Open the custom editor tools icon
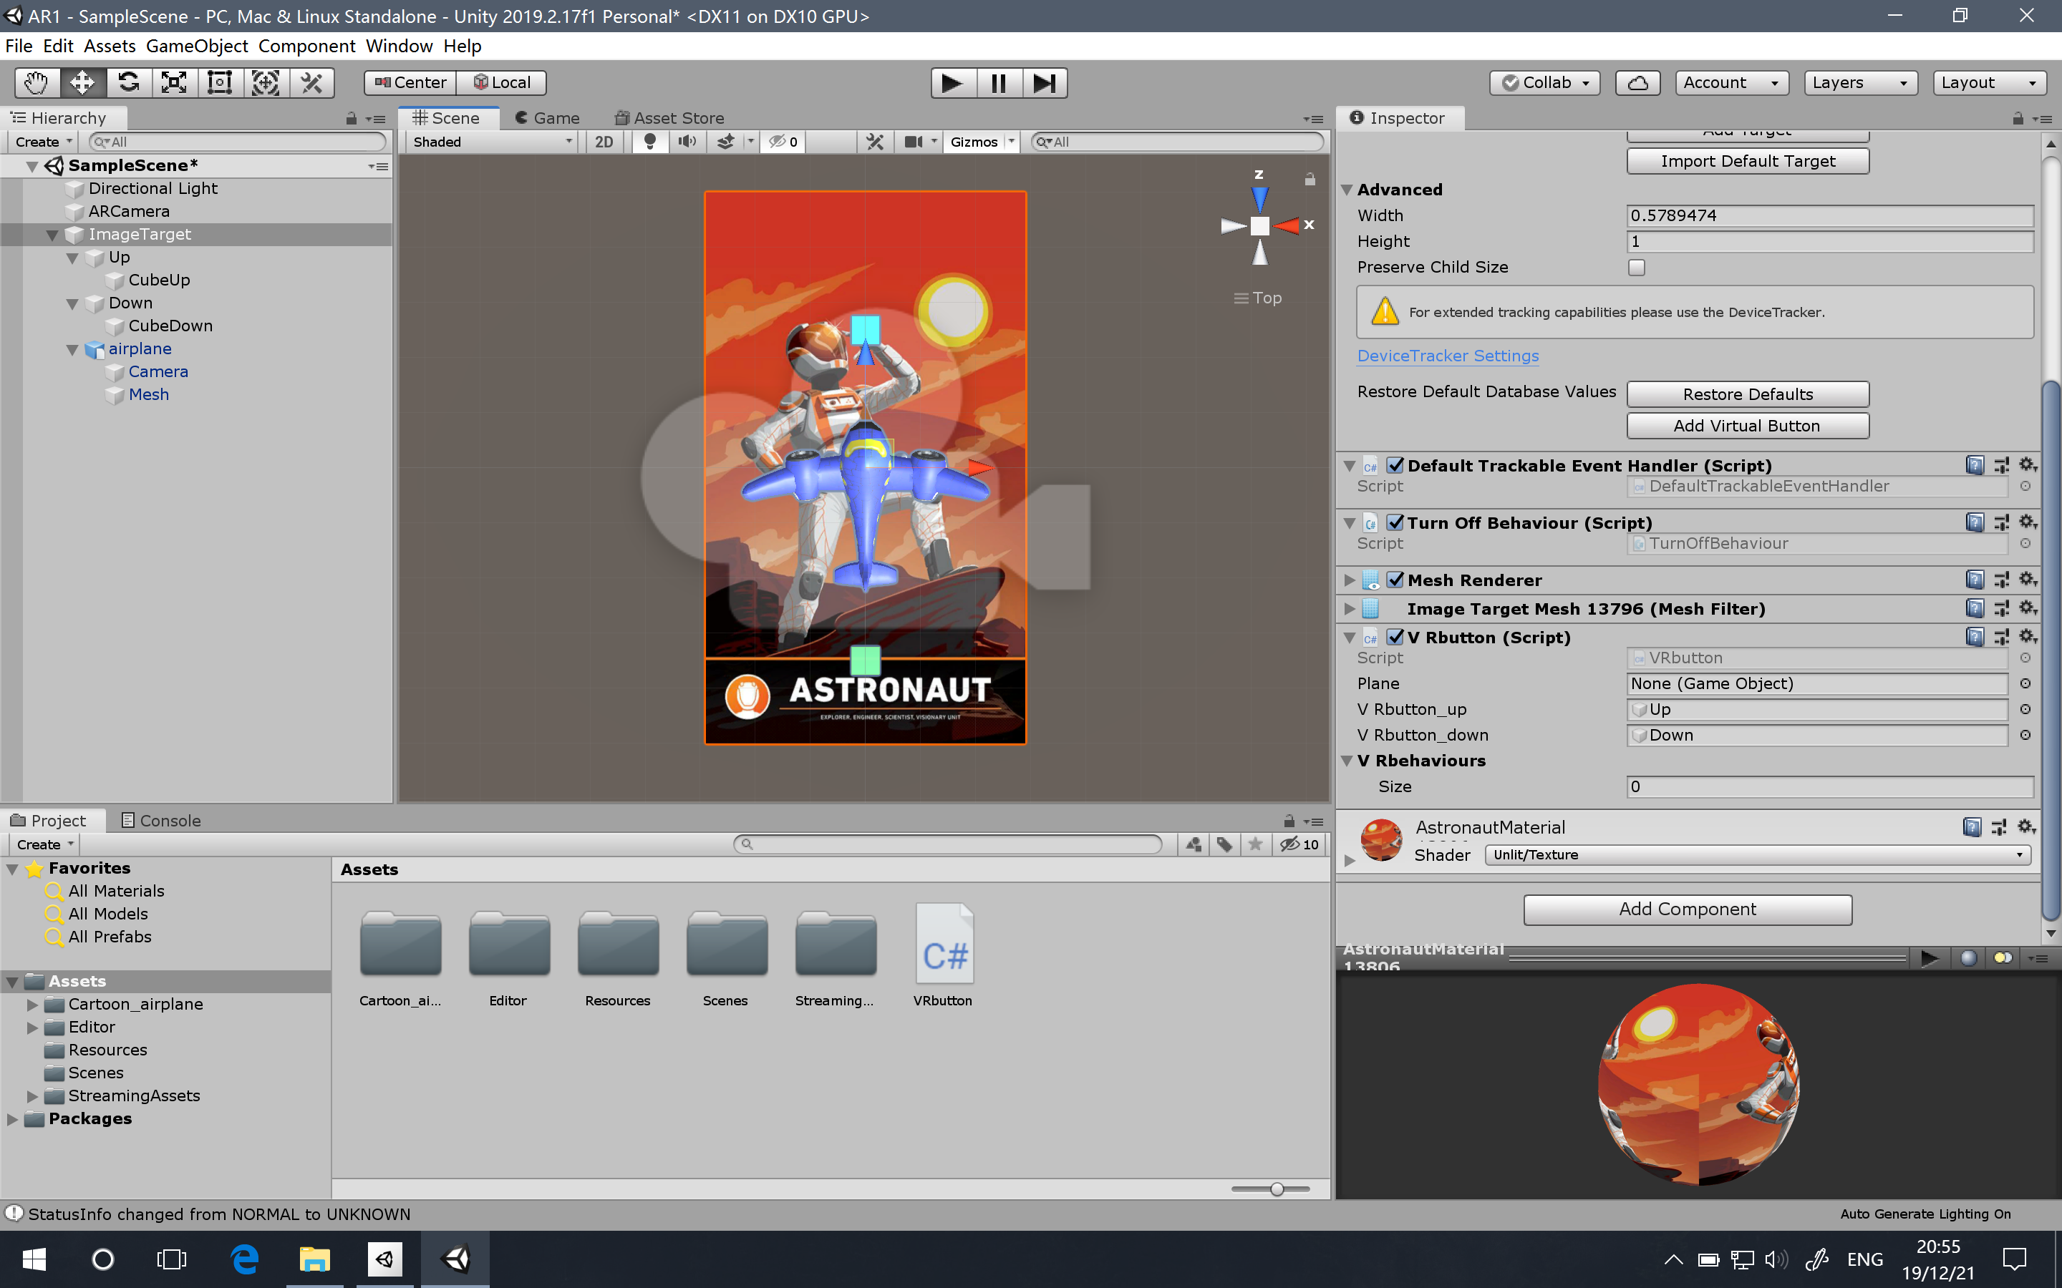 click(312, 82)
